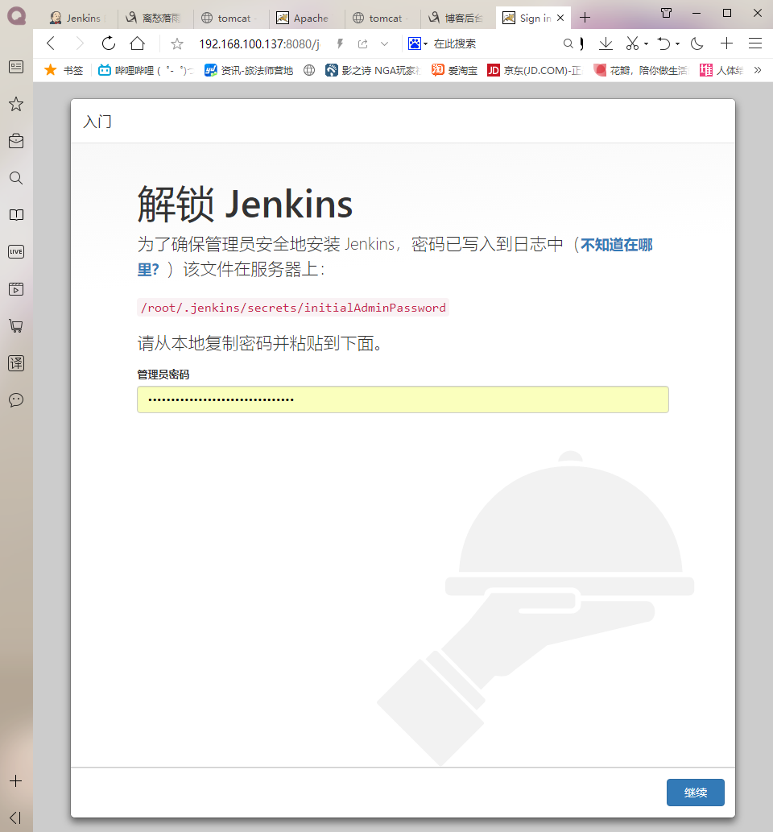Click the skin shirt icon in title bar
Viewport: 773px width, 832px height.
[667, 13]
